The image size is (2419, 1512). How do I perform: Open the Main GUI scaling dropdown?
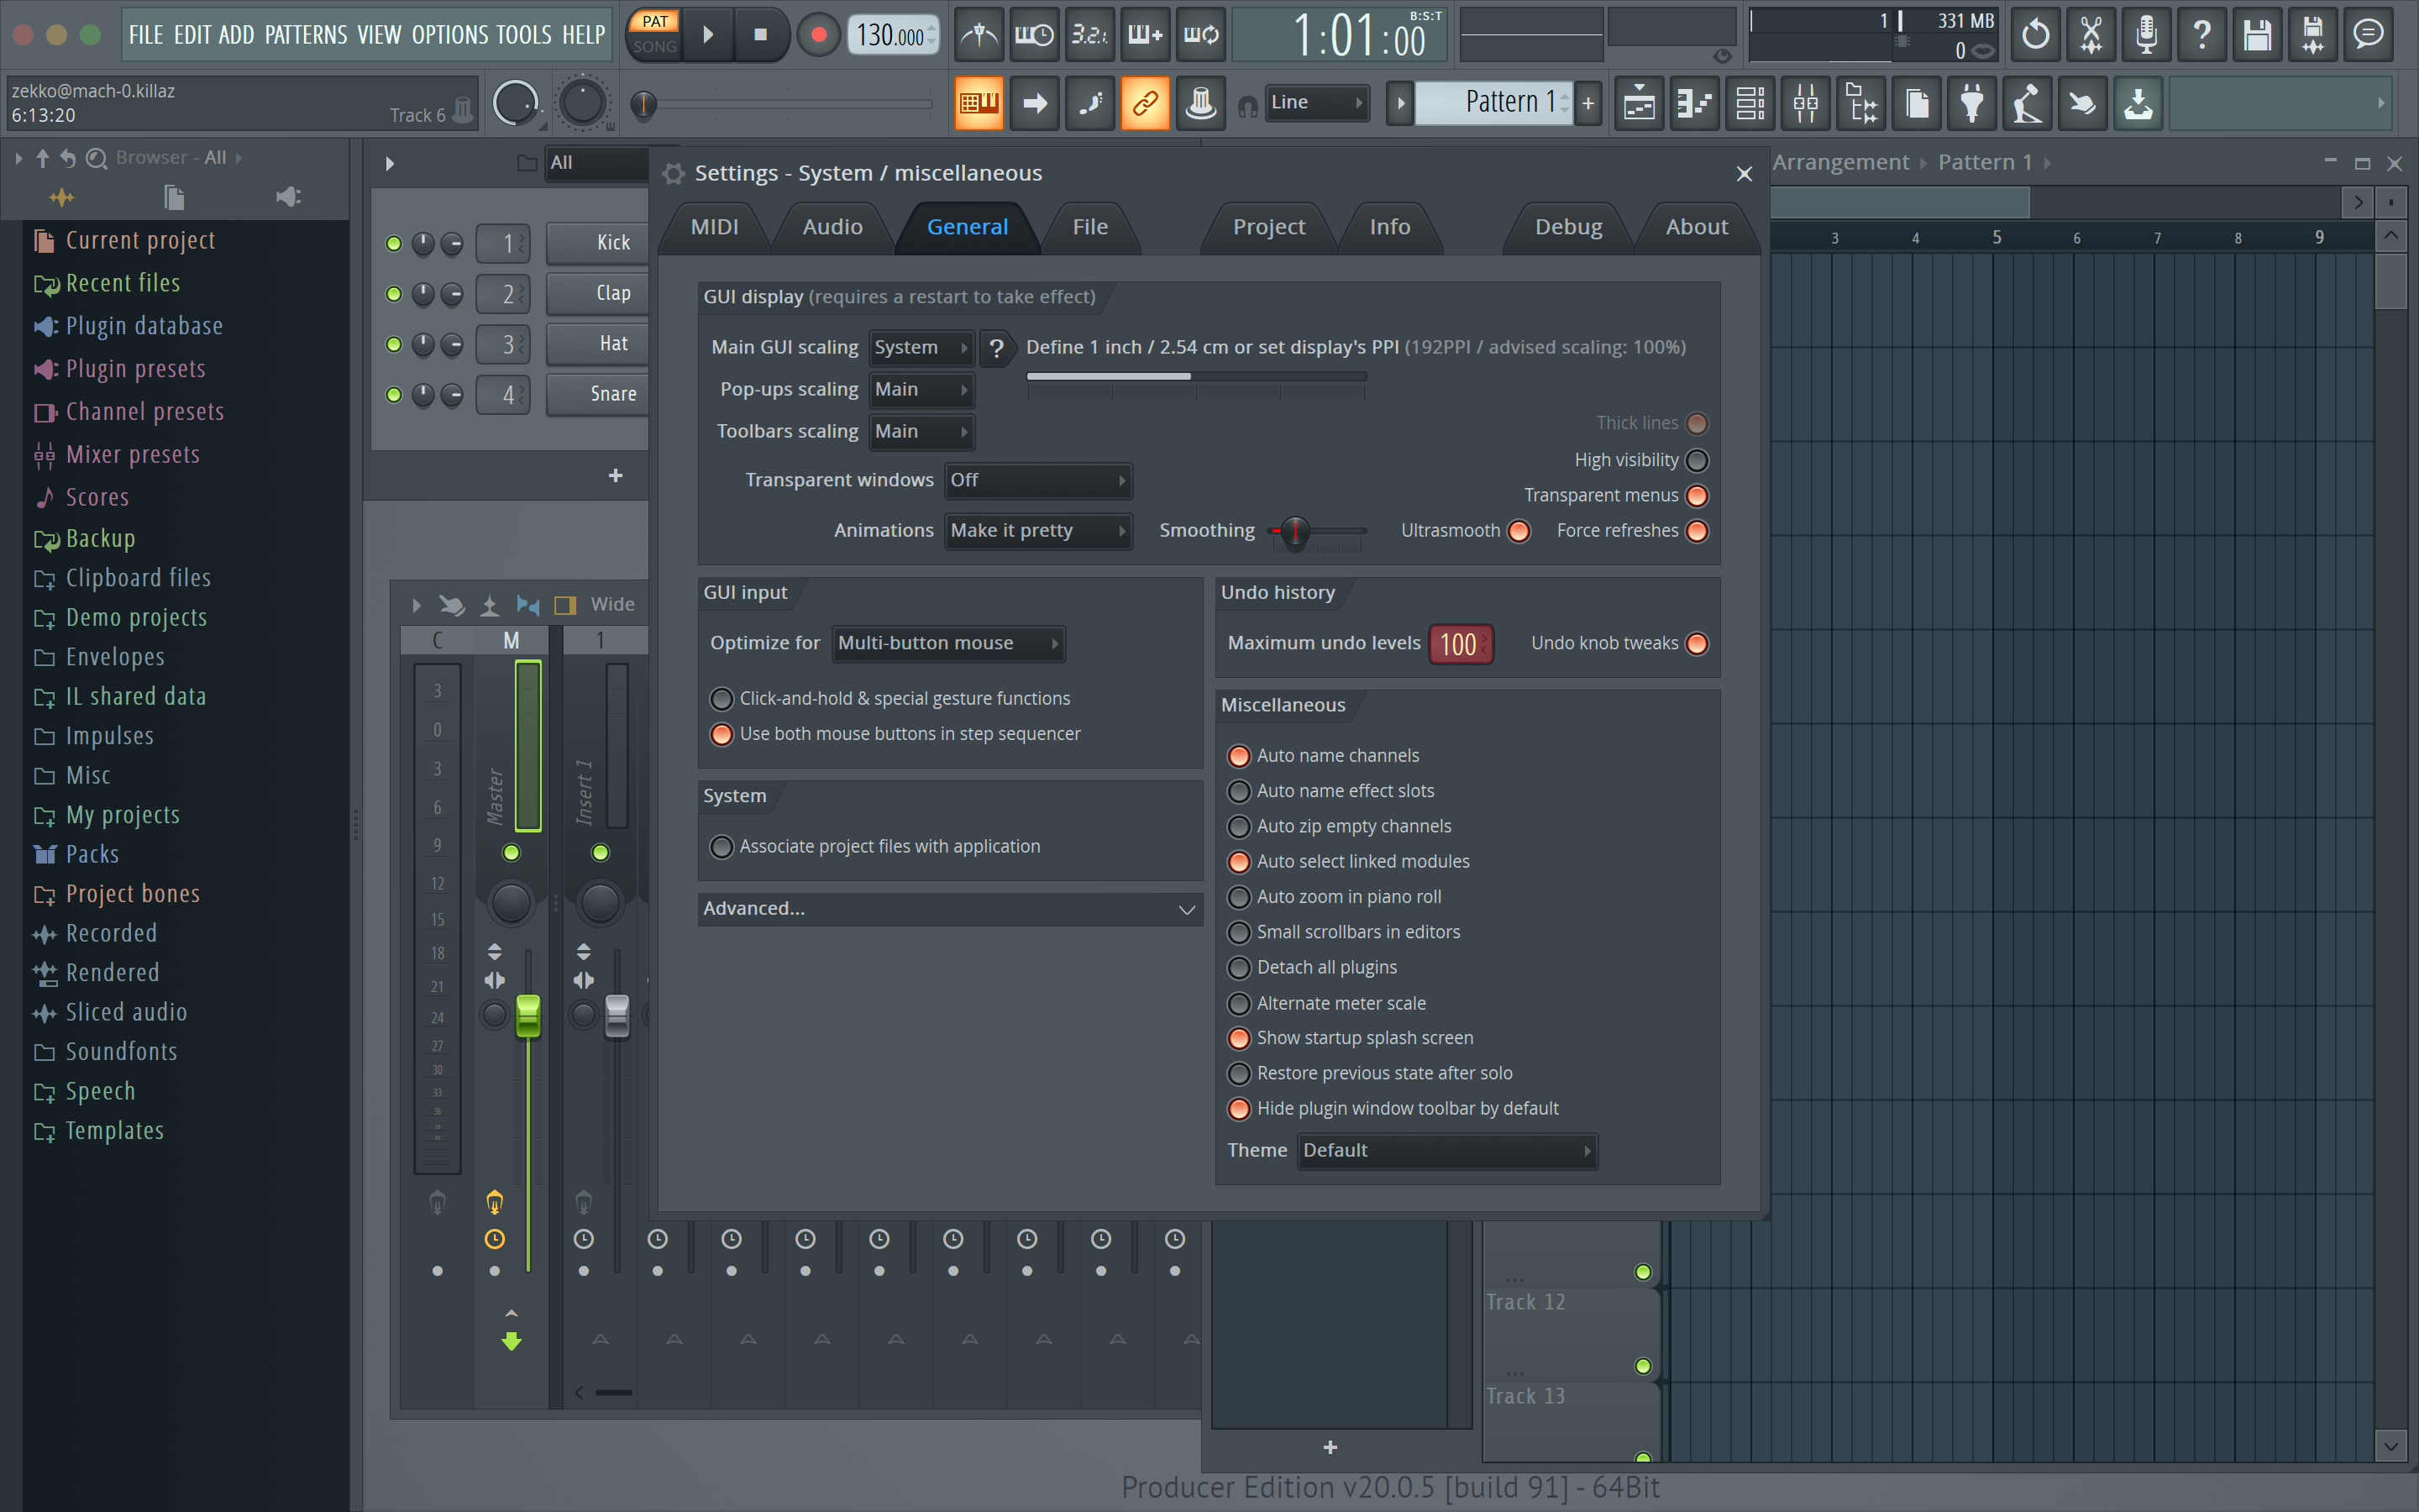(x=921, y=348)
